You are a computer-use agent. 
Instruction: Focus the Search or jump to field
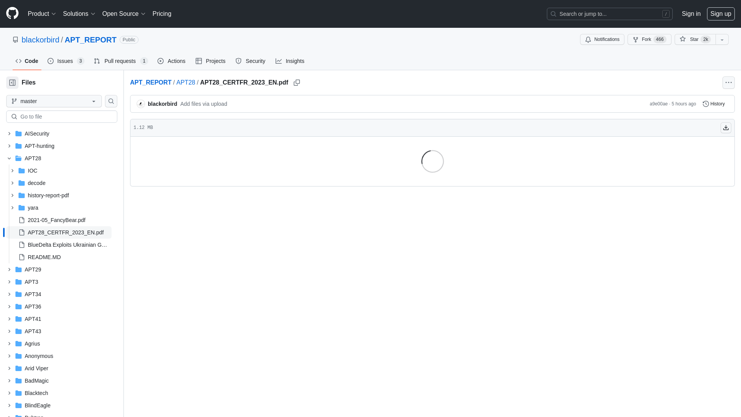[610, 14]
